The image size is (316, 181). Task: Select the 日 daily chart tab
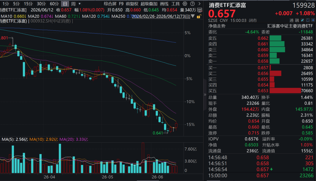[x=65, y=4]
